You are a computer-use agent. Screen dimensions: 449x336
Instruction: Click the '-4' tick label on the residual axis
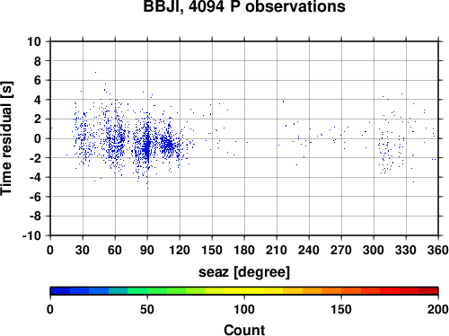click(x=35, y=177)
